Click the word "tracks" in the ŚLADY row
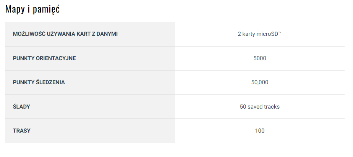 click(x=272, y=107)
